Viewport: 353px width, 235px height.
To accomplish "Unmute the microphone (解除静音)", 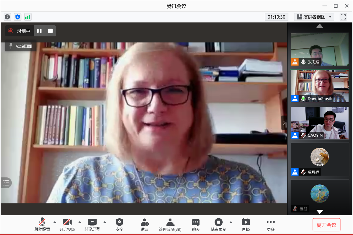I will [x=42, y=225].
